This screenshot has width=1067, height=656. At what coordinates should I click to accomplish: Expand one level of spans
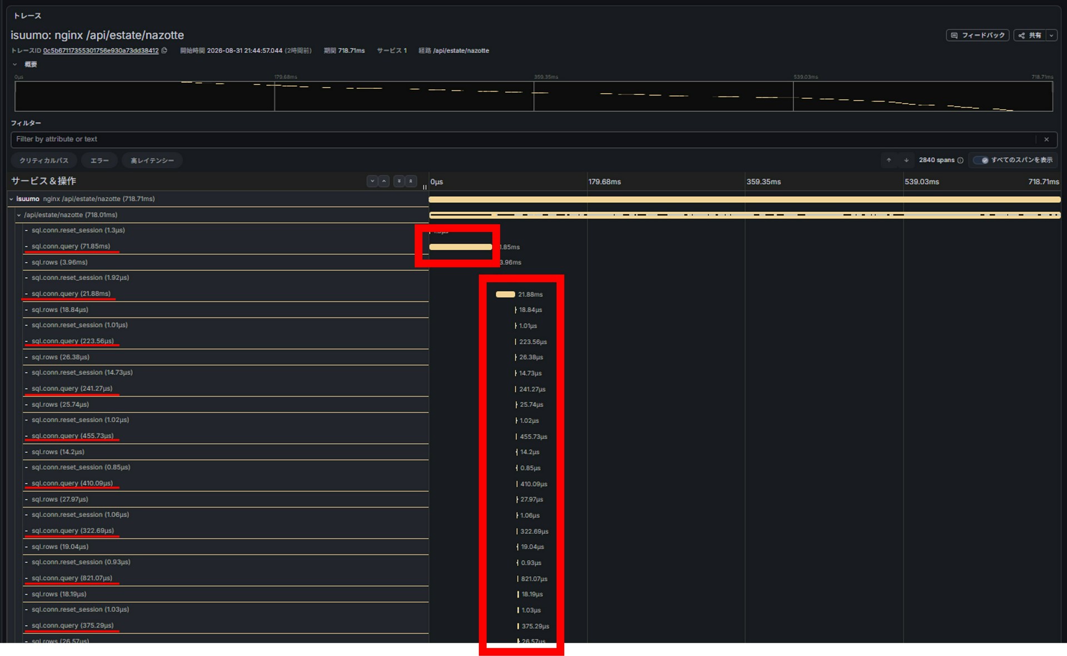[372, 181]
